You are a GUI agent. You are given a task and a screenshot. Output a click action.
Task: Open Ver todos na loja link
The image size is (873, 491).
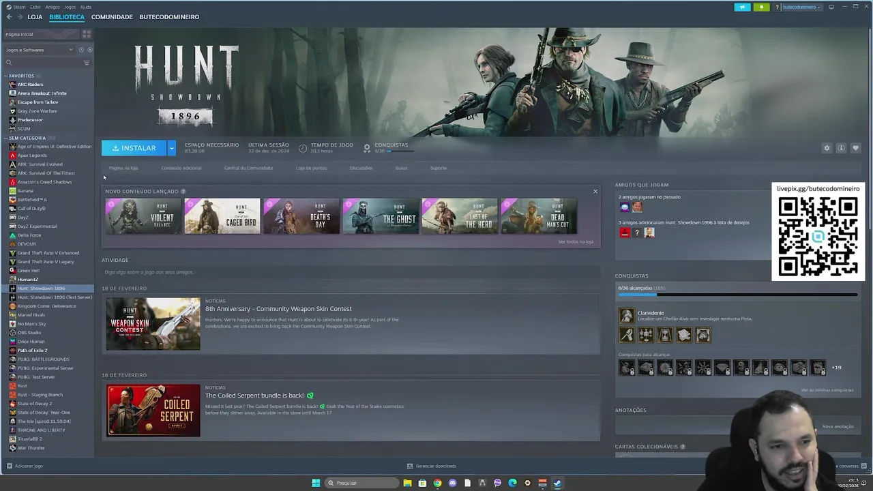point(576,242)
